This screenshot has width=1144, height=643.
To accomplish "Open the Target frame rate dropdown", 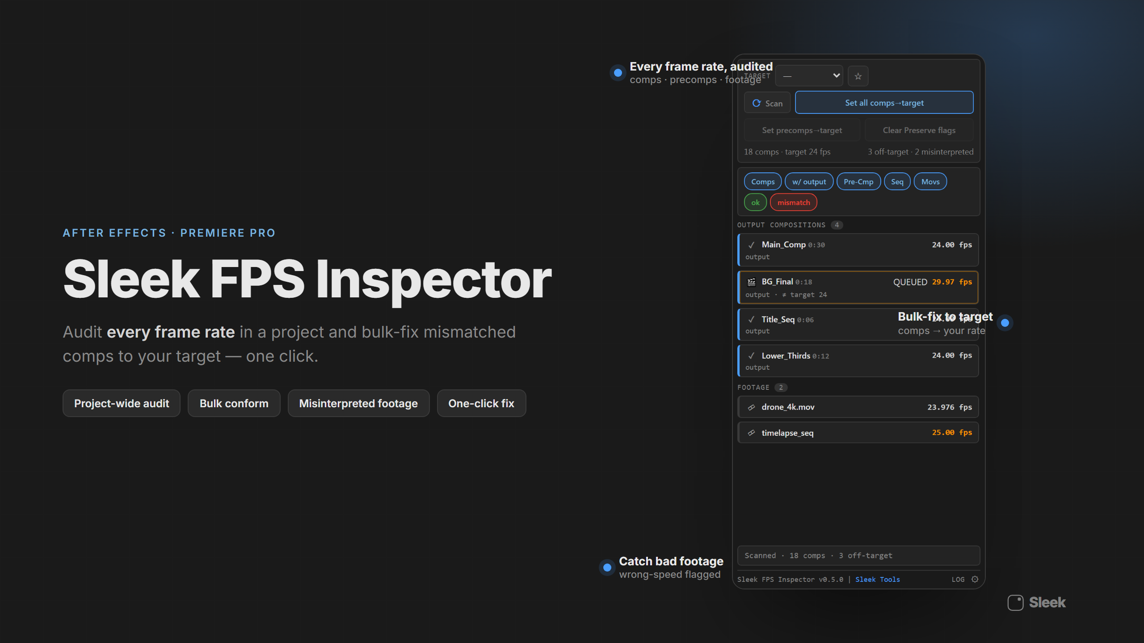I will point(809,76).
